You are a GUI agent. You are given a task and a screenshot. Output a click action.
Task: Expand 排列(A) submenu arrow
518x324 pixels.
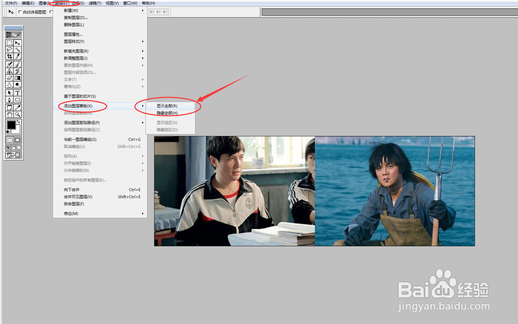pos(143,156)
